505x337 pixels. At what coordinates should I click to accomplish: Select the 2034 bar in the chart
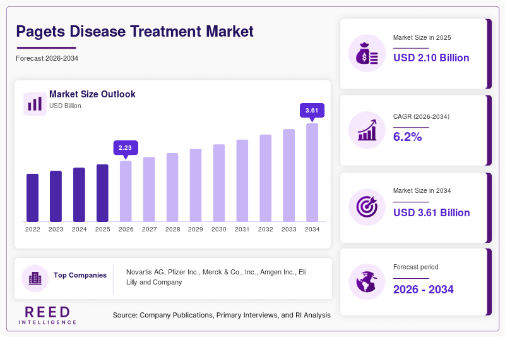[312, 173]
